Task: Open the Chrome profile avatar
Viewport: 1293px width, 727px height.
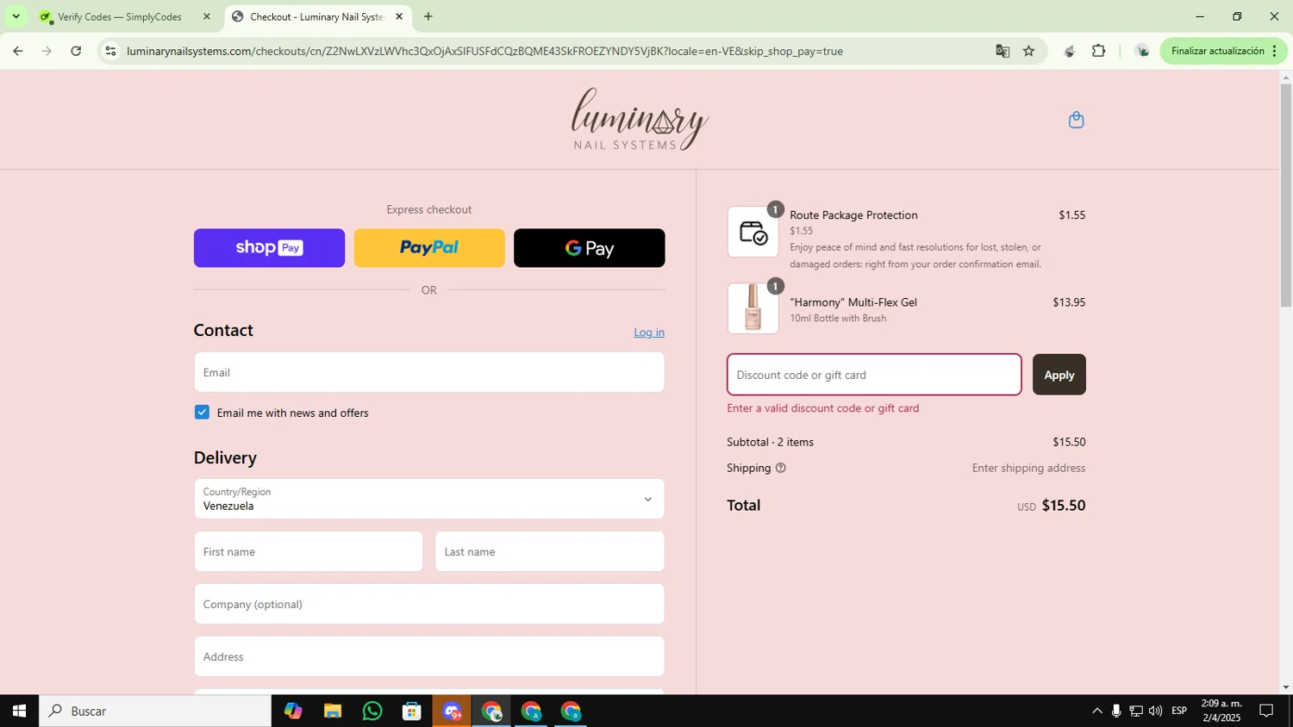Action: (x=1142, y=51)
